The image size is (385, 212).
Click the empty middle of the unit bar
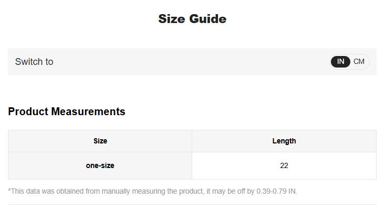click(189, 62)
